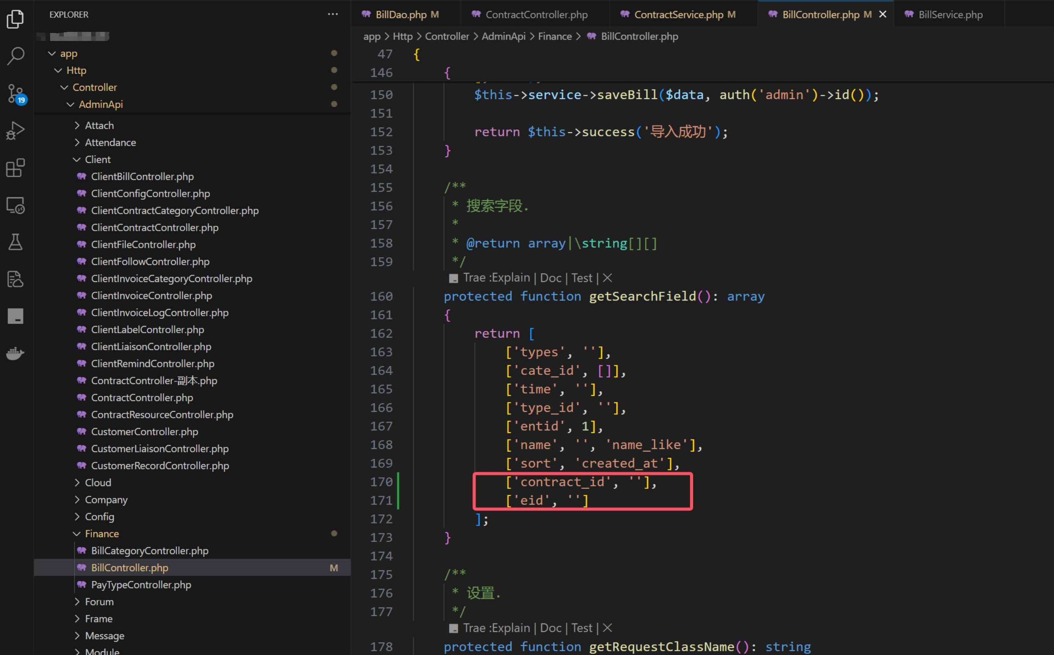Open the Explorer view in activity bar

point(16,19)
